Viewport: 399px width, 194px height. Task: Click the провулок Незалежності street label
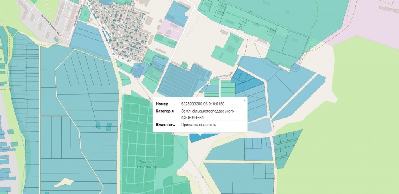(51, 28)
